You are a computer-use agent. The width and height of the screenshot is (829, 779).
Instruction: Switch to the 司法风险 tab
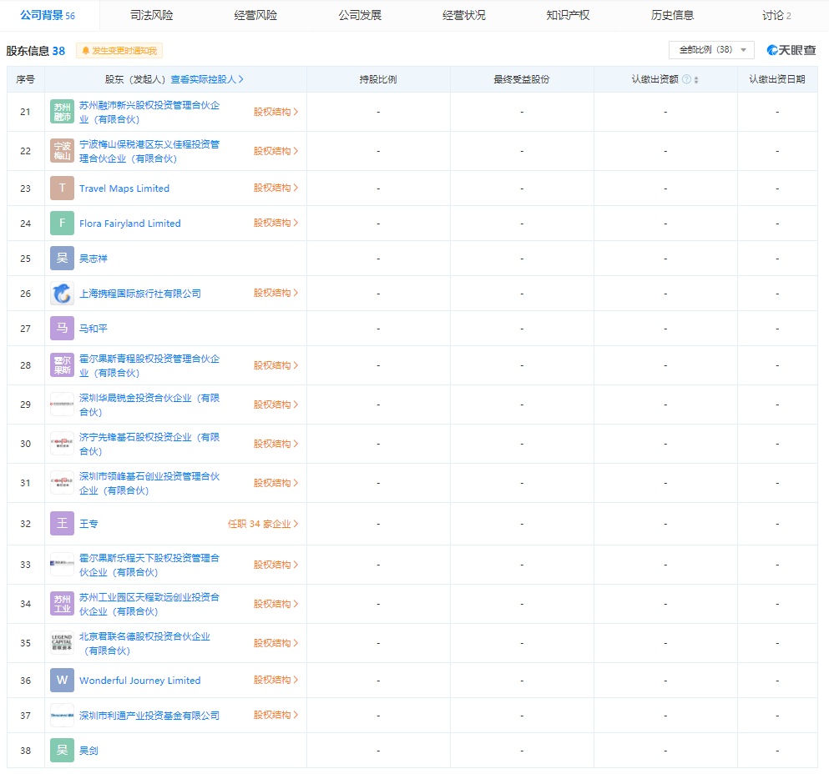point(151,15)
